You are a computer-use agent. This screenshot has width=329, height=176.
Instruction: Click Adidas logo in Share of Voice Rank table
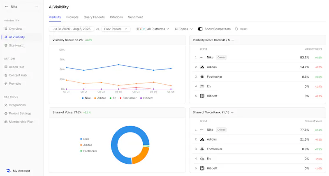pos(202,139)
